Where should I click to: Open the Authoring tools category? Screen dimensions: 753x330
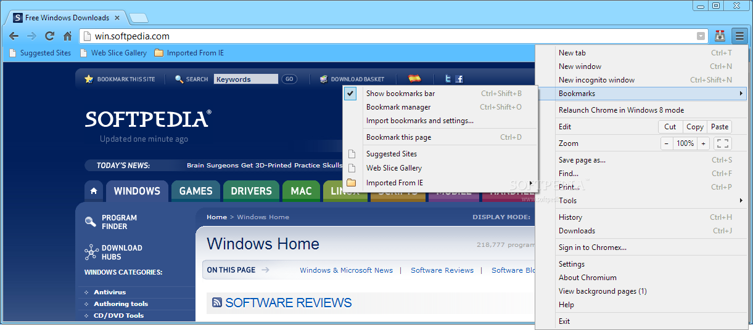[x=121, y=304]
